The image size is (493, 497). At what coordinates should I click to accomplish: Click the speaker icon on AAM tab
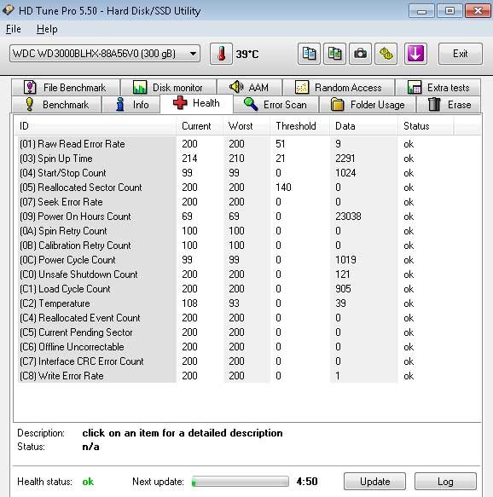pos(236,87)
